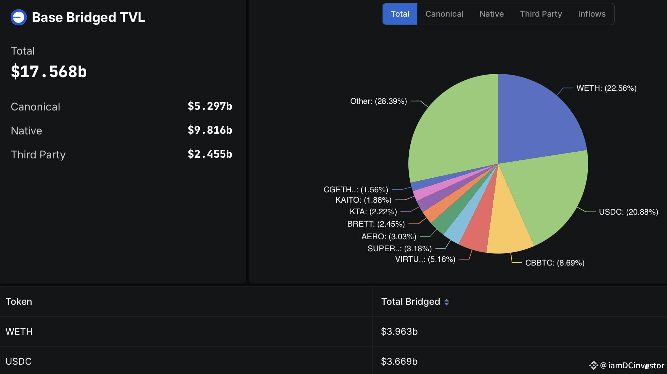Open the Inflows tab

(592, 14)
